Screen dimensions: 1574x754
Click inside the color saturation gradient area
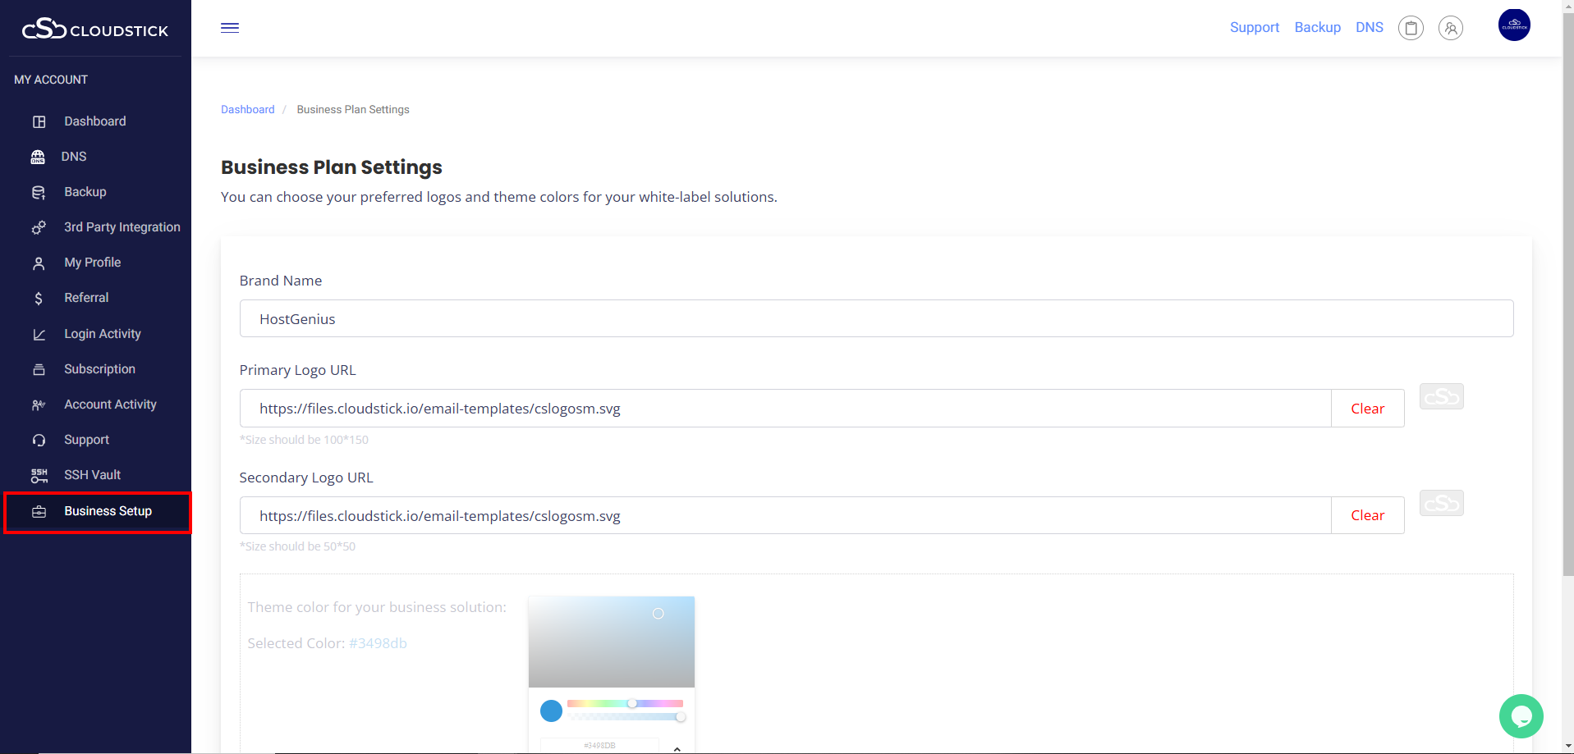pyautogui.click(x=611, y=642)
